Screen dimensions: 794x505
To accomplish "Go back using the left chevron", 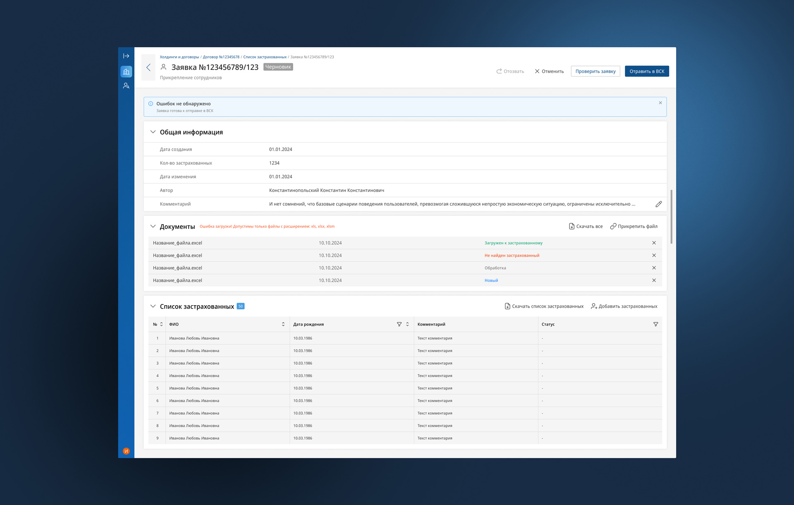I will tap(148, 67).
